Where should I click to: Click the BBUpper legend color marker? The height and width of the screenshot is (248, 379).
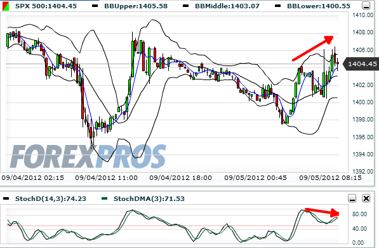point(95,6)
